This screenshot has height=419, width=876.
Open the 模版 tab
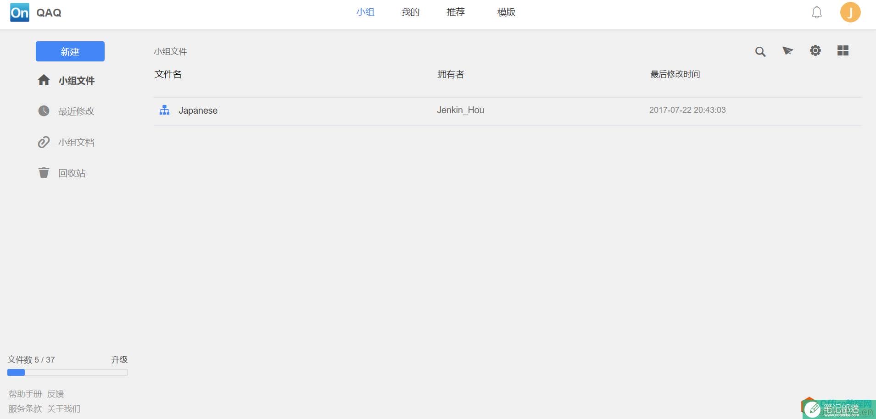click(x=506, y=12)
